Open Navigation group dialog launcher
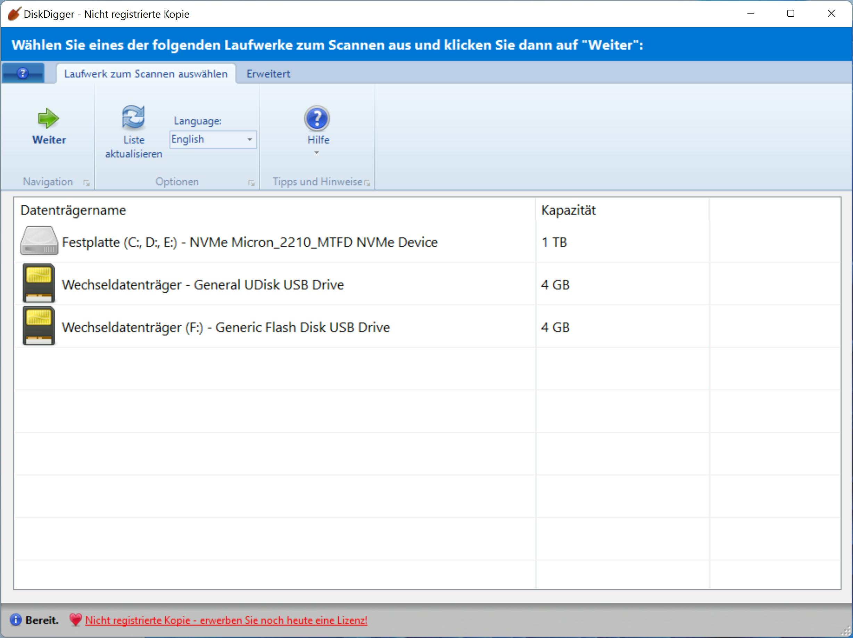The image size is (853, 638). point(86,183)
